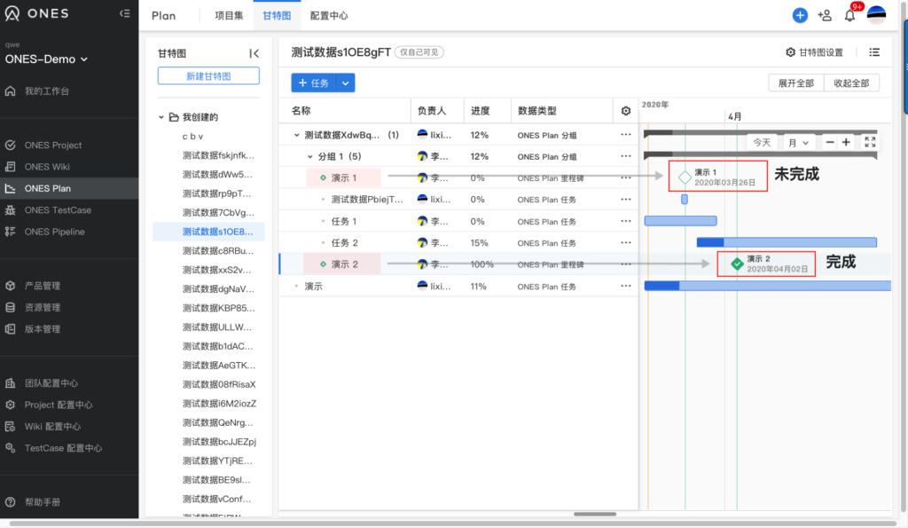Image resolution: width=908 pixels, height=528 pixels.
Task: Open 甘特图设置 gear settings
Action: click(x=814, y=52)
